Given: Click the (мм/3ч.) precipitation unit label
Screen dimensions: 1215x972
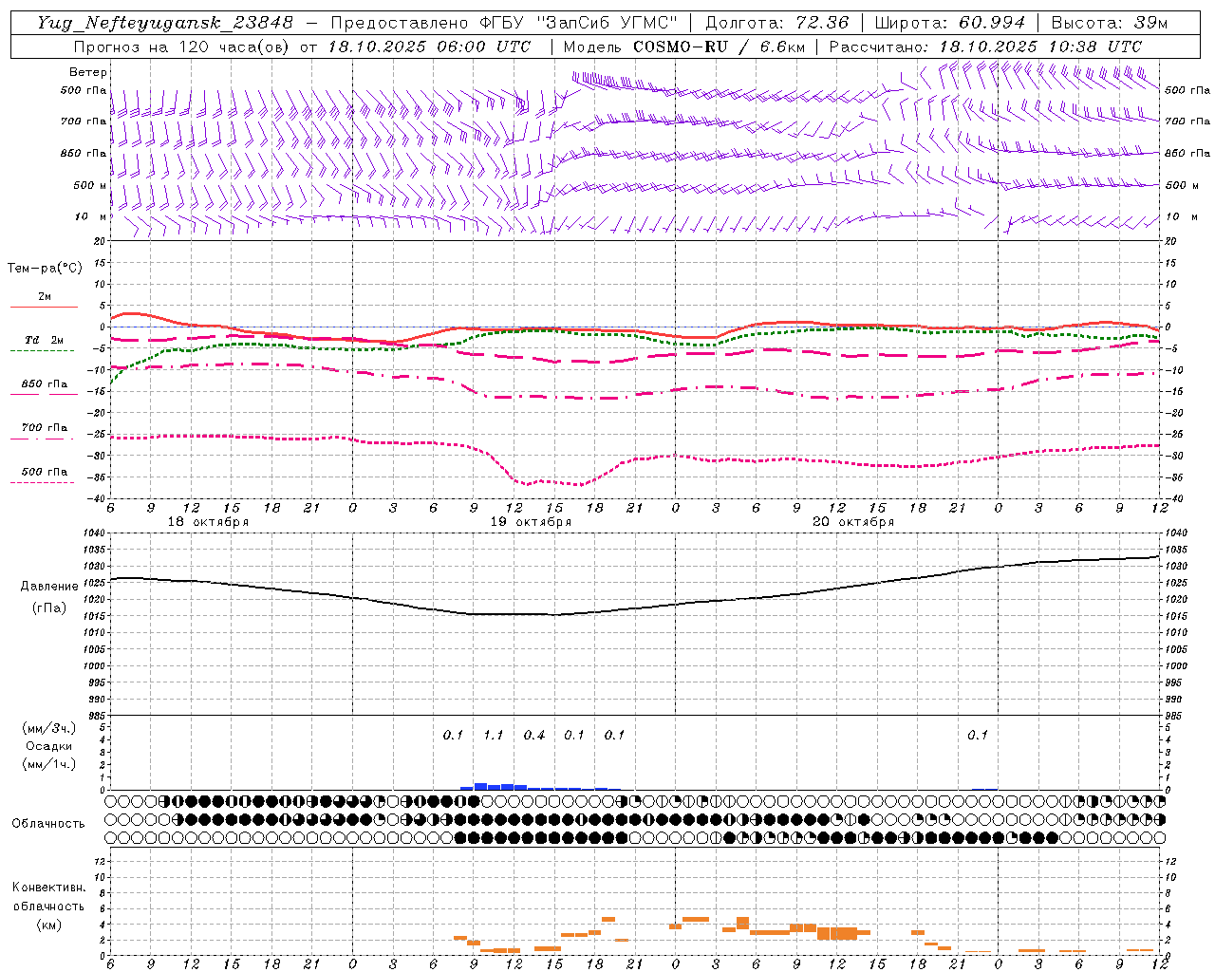Looking at the screenshot, I should click(x=49, y=728).
